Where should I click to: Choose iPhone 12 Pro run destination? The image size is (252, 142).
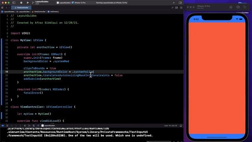79,3
